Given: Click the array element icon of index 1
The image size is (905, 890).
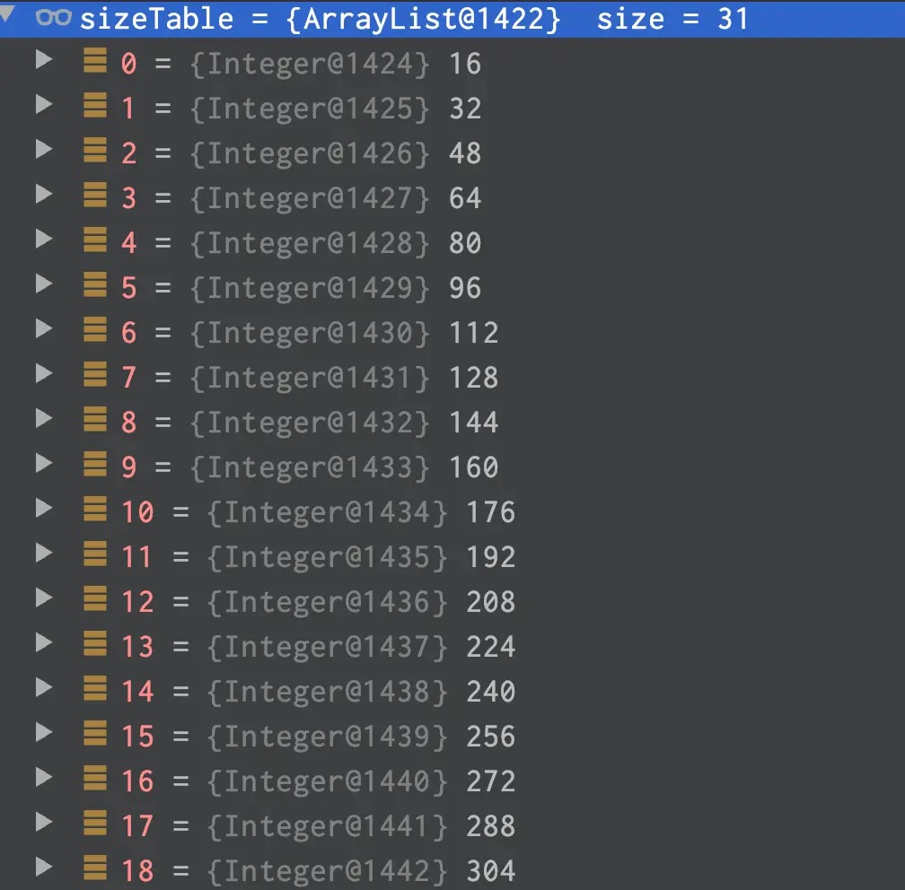Looking at the screenshot, I should (95, 106).
